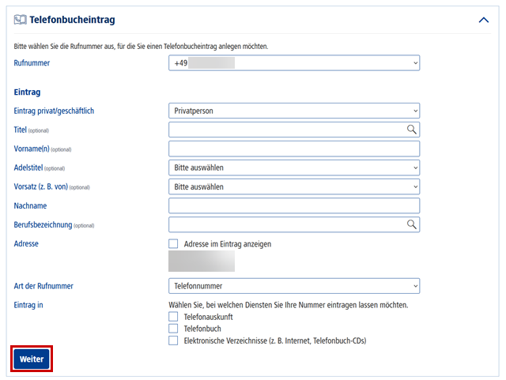The height and width of the screenshot is (380, 506).
Task: Open the 'Art der Rufnummer' dropdown
Action: (x=294, y=286)
